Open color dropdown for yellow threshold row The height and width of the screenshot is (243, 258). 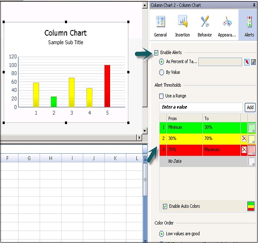252,139
